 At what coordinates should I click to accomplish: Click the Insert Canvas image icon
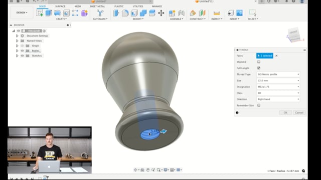[x=239, y=13]
